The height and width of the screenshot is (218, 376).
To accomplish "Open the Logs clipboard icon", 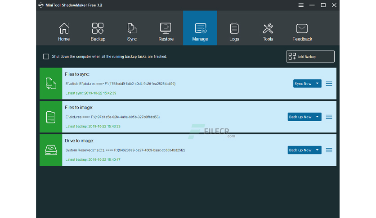I will tap(234, 28).
